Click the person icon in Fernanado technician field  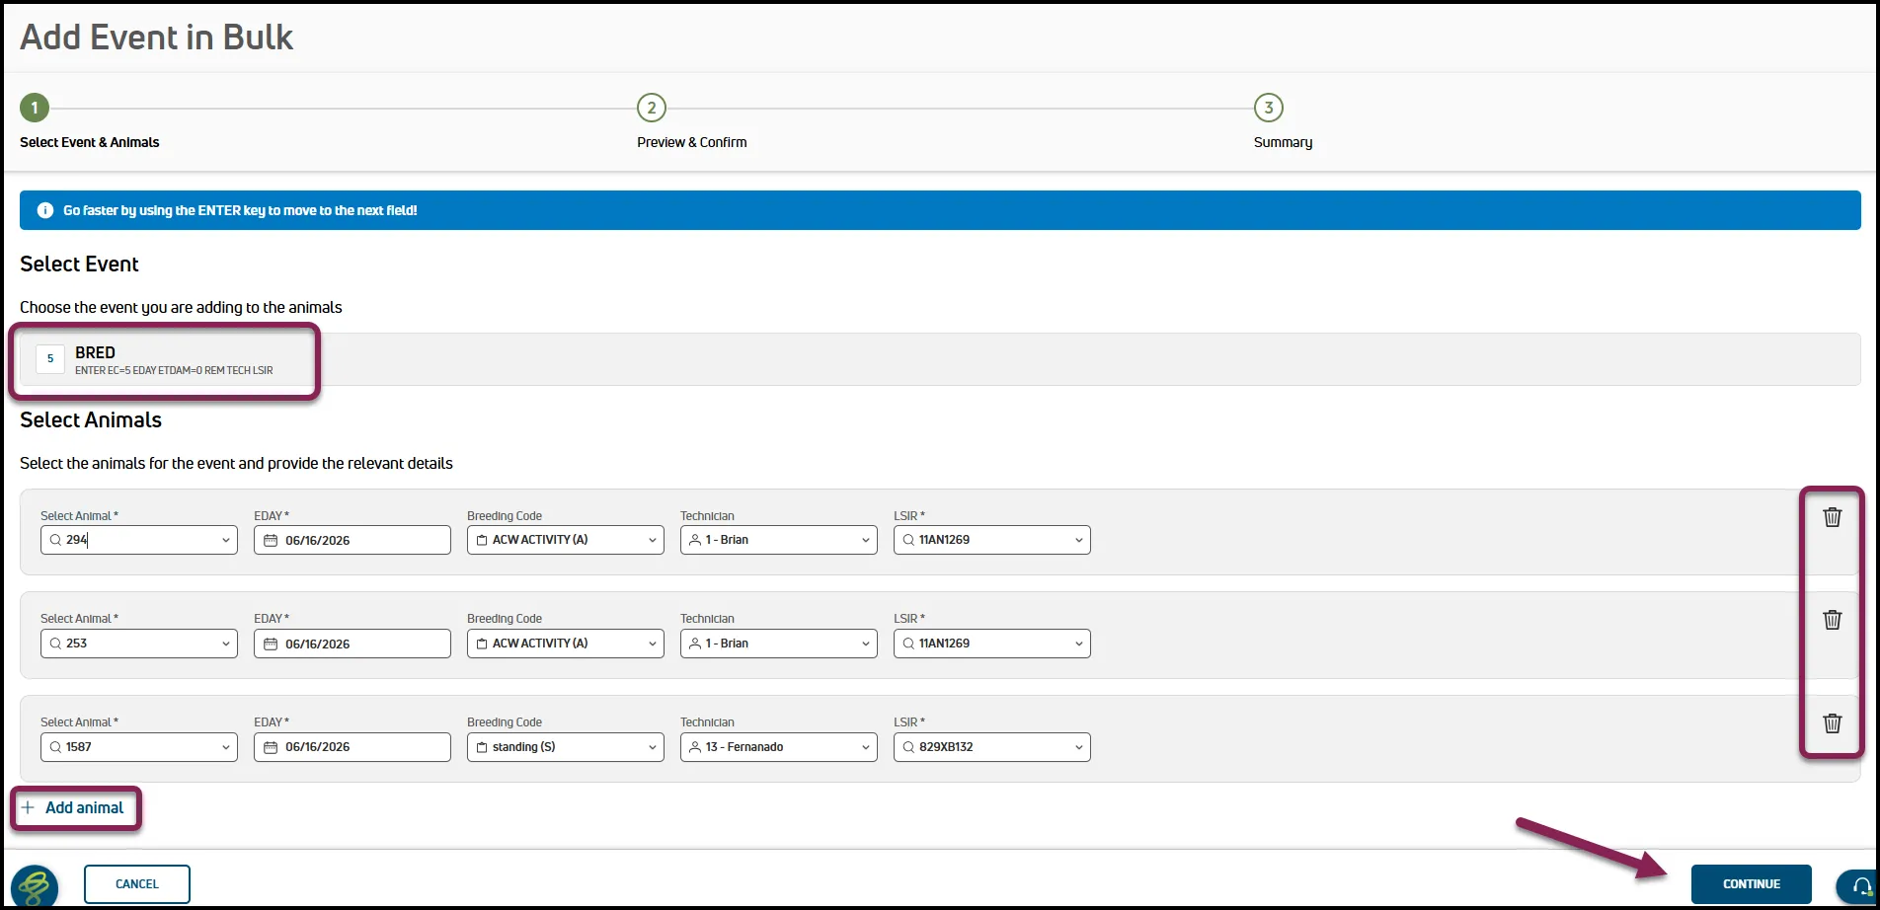pos(695,747)
